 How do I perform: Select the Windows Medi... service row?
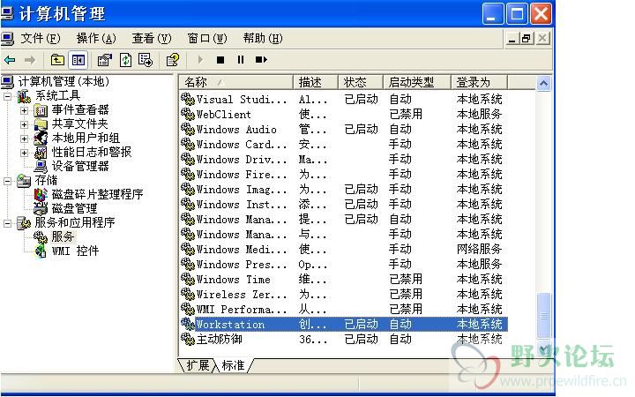[343, 249]
